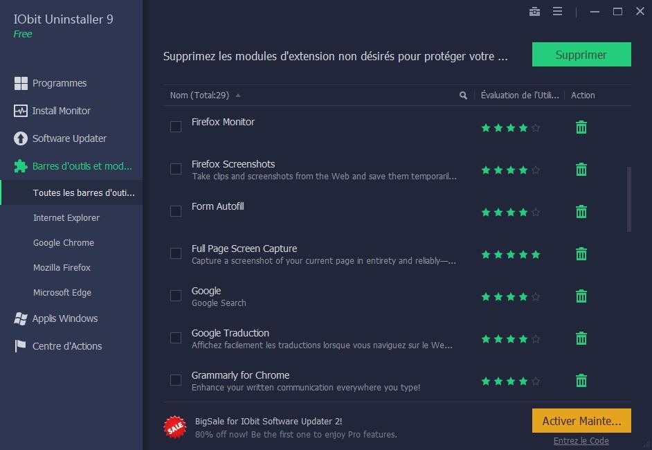Toggle the sort arrow next to Nom (Total:29)
Screen dimensions: 652x450
coord(238,96)
